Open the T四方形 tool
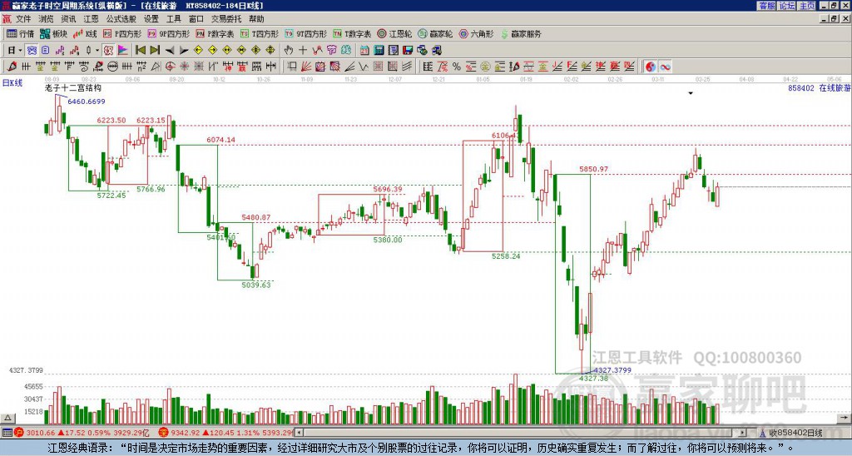The image size is (852, 456). pyautogui.click(x=260, y=33)
